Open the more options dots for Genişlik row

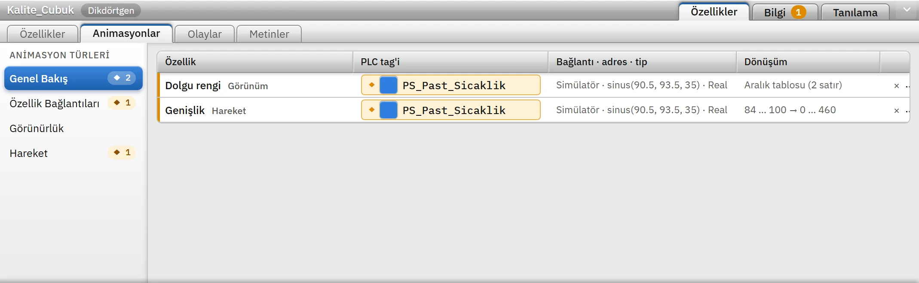pyautogui.click(x=908, y=111)
